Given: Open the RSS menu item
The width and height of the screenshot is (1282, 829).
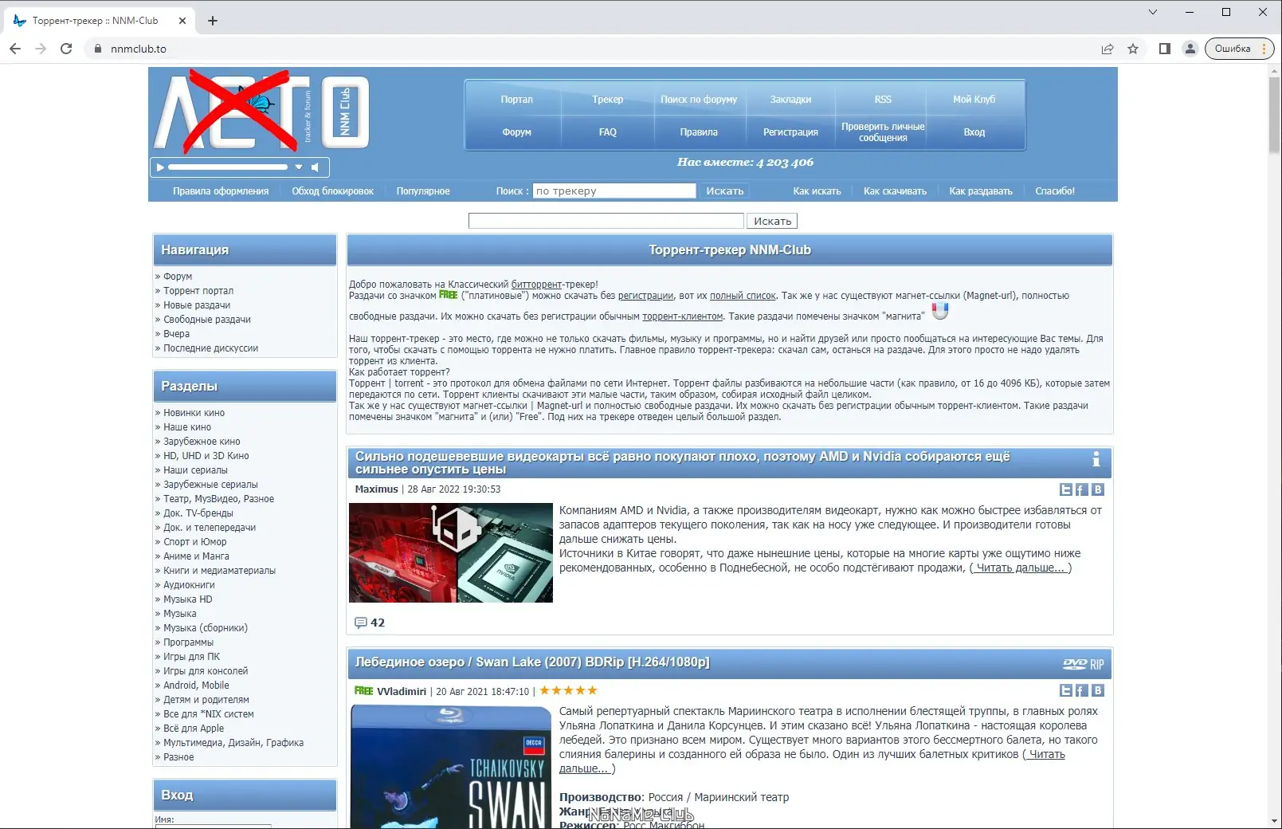Looking at the screenshot, I should click(x=883, y=100).
